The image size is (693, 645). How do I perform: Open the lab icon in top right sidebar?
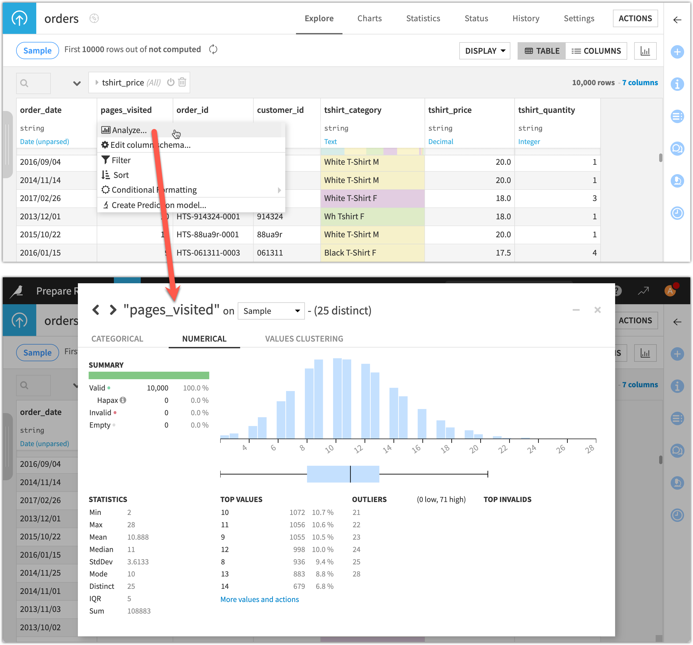pyautogui.click(x=677, y=181)
